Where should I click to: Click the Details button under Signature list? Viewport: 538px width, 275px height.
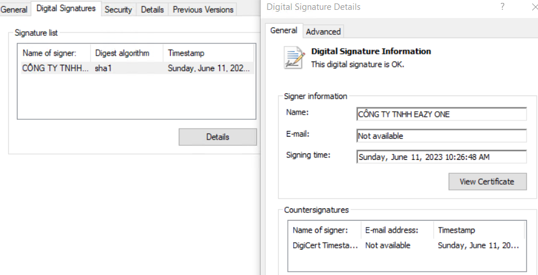[218, 137]
